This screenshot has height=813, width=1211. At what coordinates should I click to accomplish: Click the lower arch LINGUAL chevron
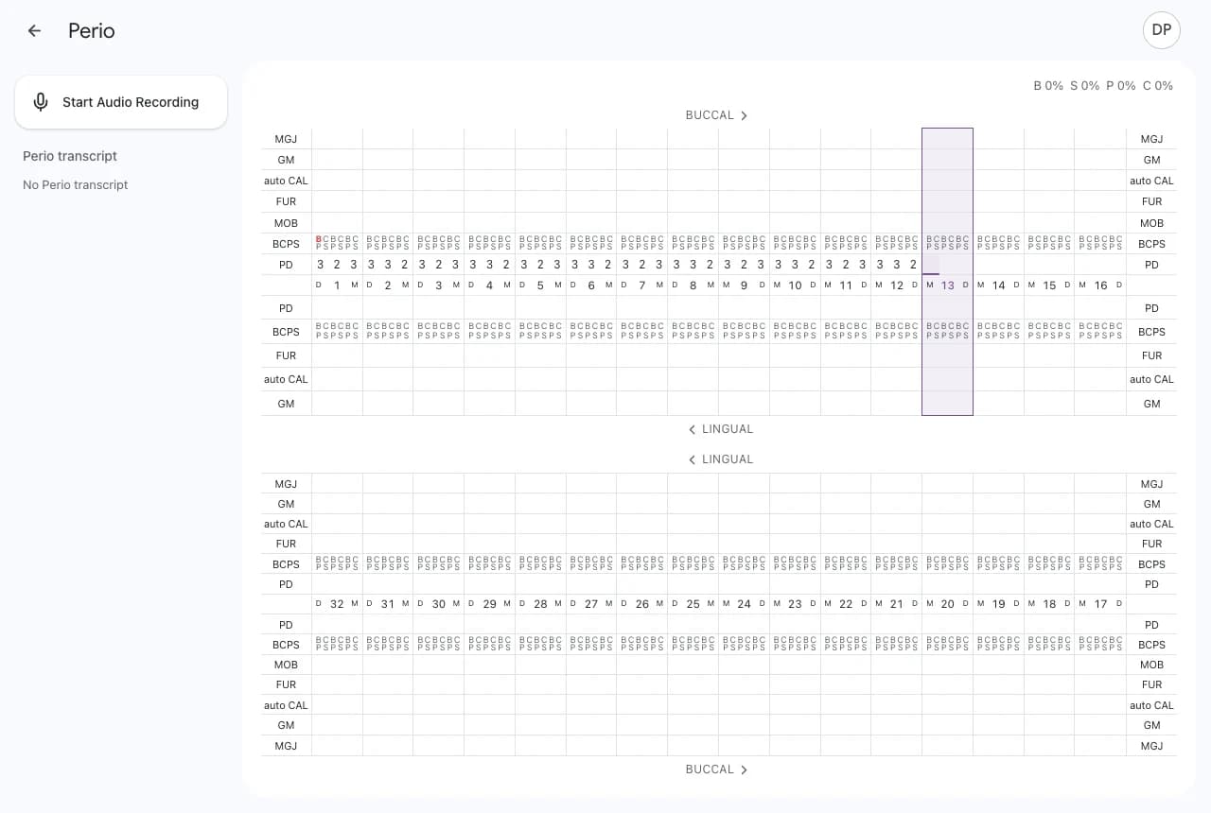pos(692,459)
